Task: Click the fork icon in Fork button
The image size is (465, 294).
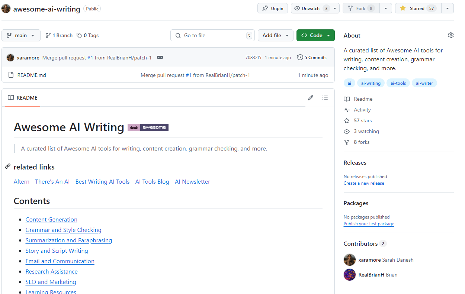Action: click(x=351, y=9)
